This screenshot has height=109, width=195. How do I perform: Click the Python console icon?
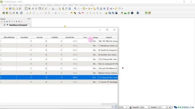[122, 13]
